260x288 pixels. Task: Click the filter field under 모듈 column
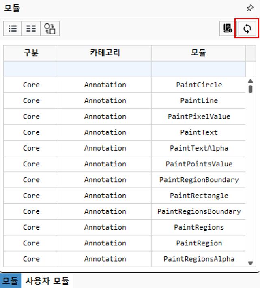(x=198, y=69)
